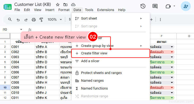The image size is (194, 104).
Task: Open name box dropdown arrow for I10
Action: tap(21, 29)
